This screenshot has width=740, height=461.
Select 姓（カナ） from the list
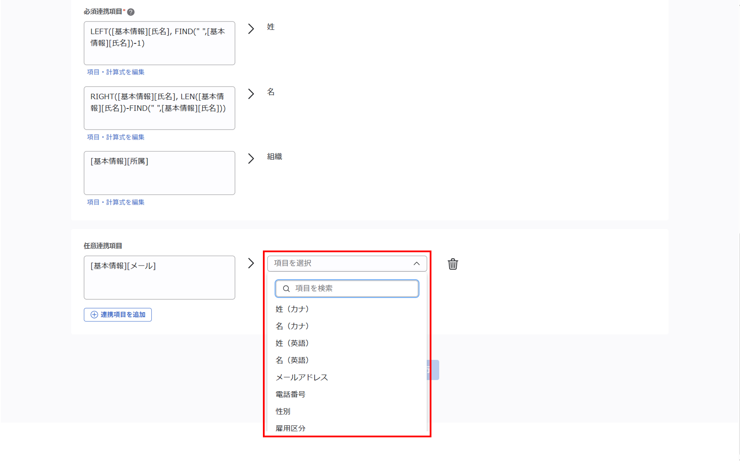(x=292, y=309)
